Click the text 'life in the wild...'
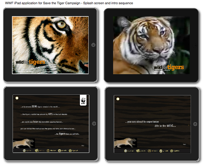Image resolution: width=205 pixels, height=166 pixels. (165, 126)
